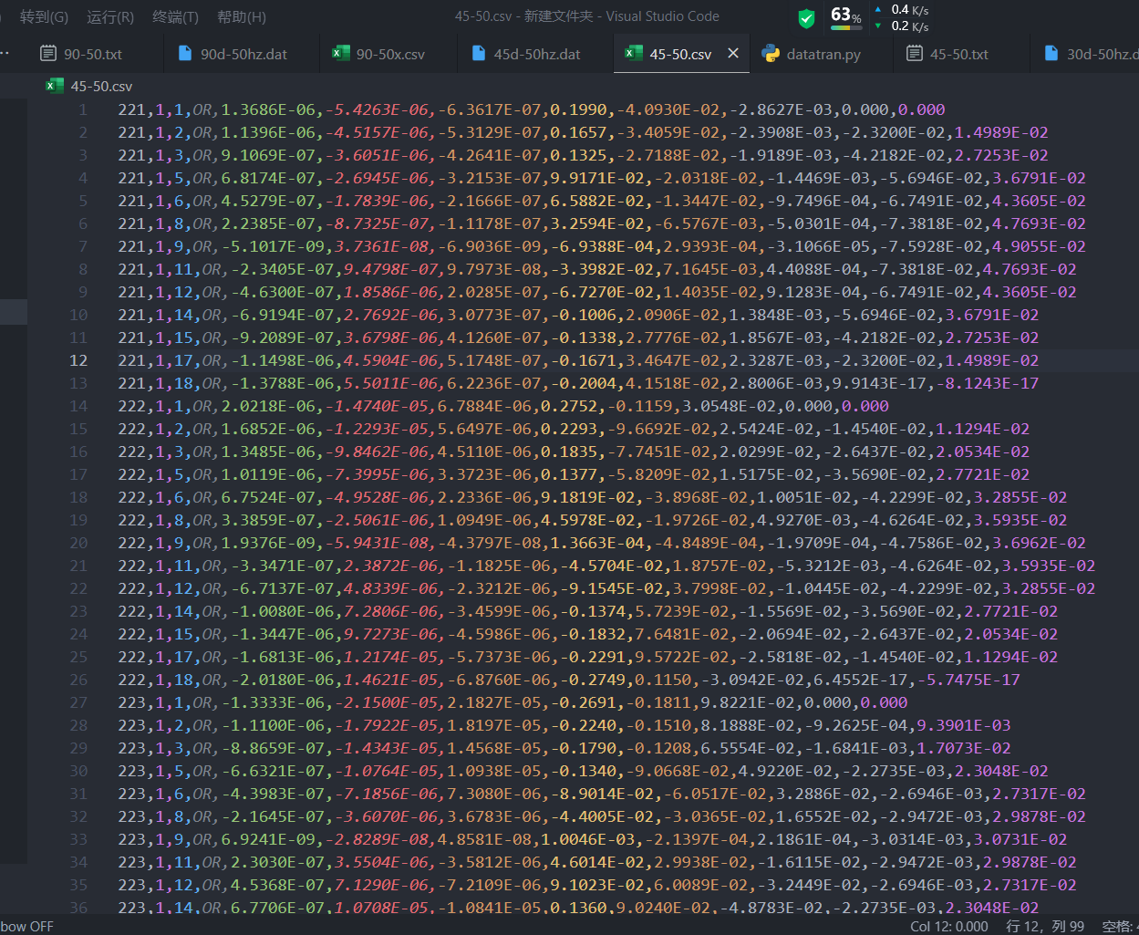This screenshot has height=935, width=1139.
Task: Click the file icon on 90d-50hz.dat tab
Action: 185,54
